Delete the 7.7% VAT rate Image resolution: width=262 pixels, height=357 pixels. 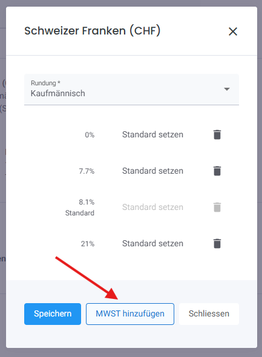217,171
